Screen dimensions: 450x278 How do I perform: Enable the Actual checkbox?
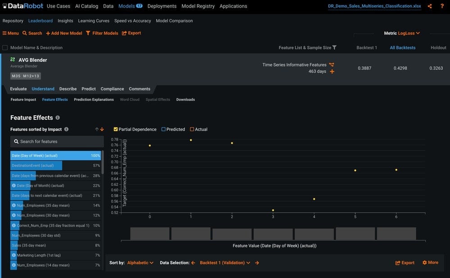(x=192, y=129)
